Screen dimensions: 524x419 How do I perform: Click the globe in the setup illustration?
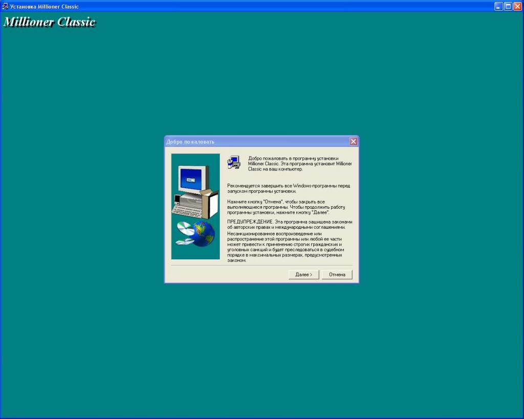tap(203, 234)
